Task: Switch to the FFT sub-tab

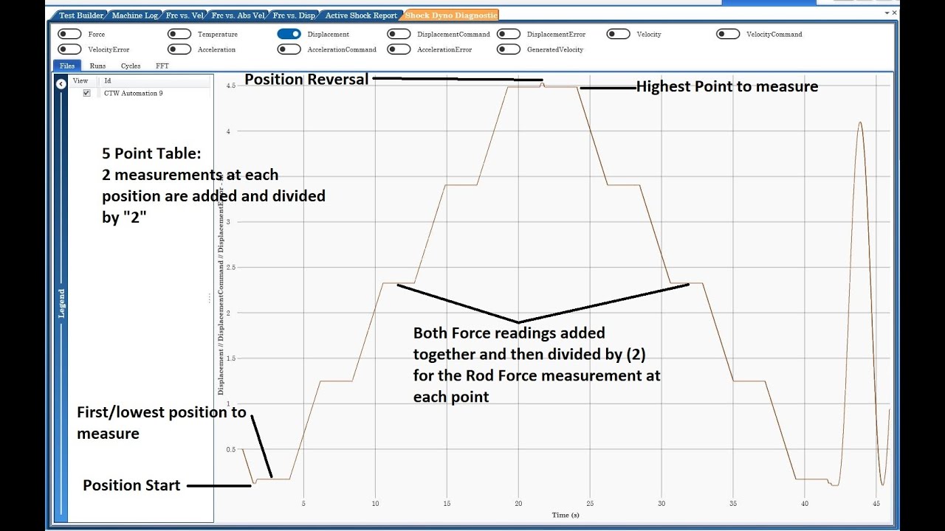Action: point(162,66)
